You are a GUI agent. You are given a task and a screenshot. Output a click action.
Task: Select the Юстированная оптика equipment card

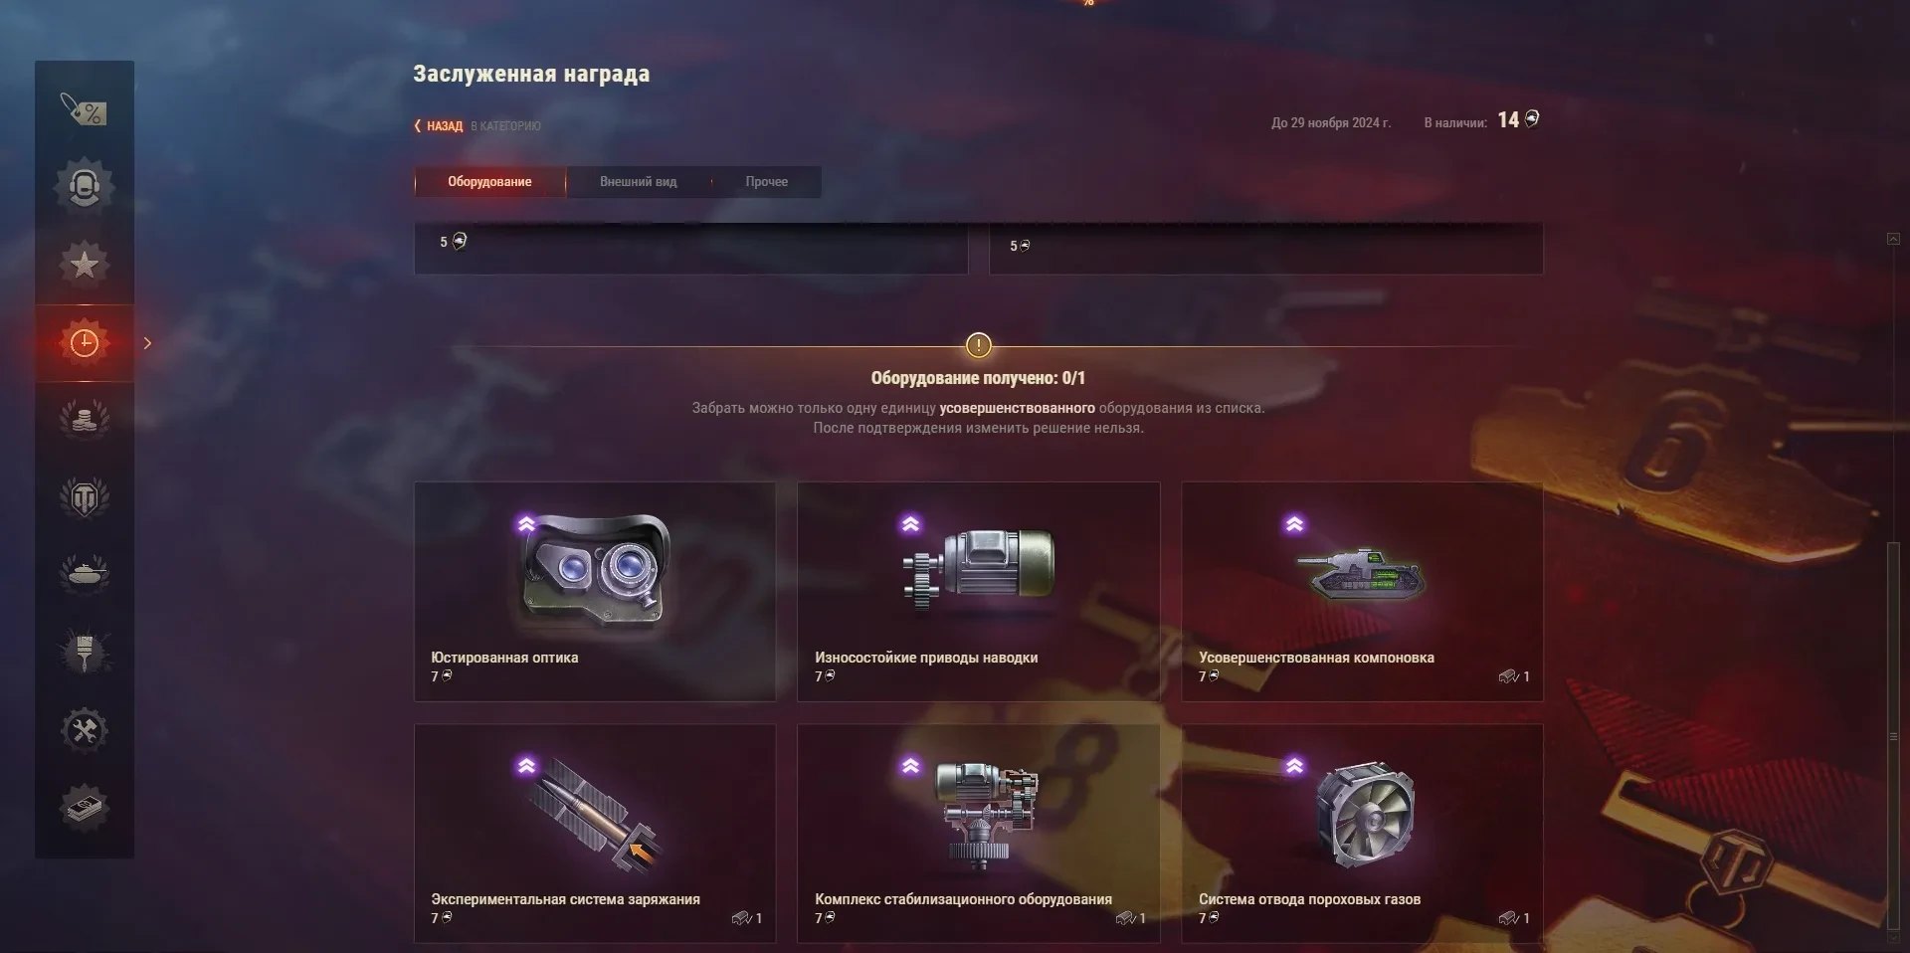coord(595,592)
